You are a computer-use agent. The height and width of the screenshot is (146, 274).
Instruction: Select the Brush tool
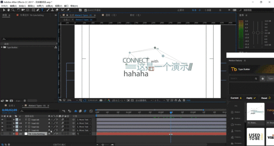pyautogui.click(x=48, y=10)
